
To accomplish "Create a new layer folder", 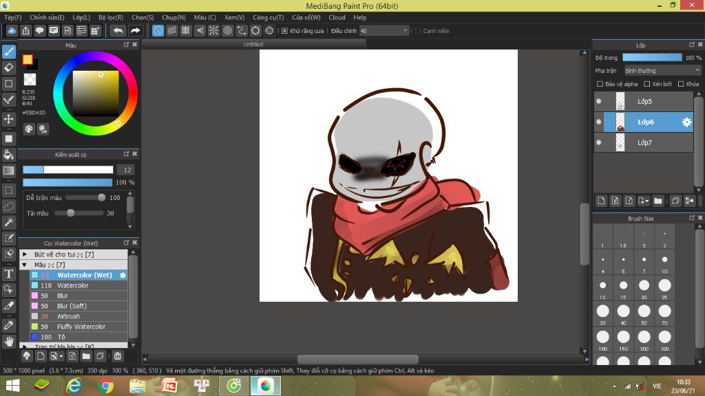I will coord(657,201).
